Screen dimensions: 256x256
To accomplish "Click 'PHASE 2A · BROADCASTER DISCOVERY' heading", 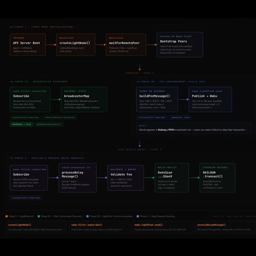I will [x=41, y=81].
